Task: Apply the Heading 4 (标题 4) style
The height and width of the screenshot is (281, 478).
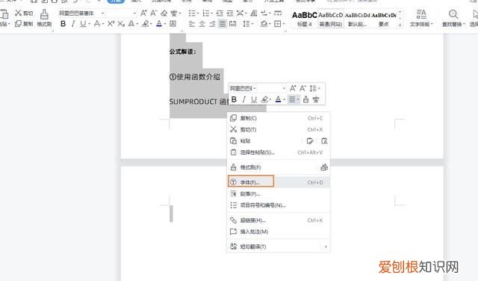Action: click(x=305, y=18)
